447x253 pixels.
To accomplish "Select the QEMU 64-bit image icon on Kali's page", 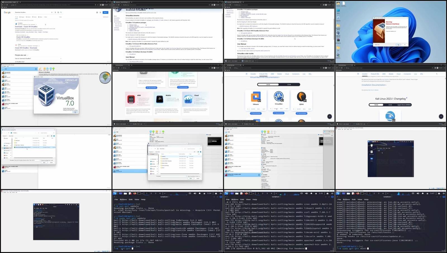I will click(301, 97).
